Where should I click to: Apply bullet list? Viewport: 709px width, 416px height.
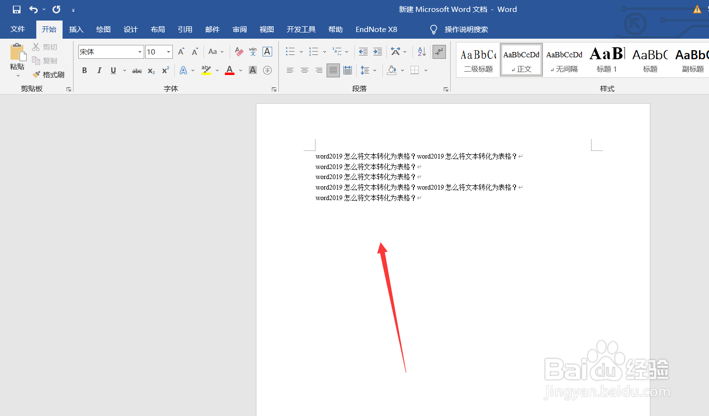(x=290, y=52)
